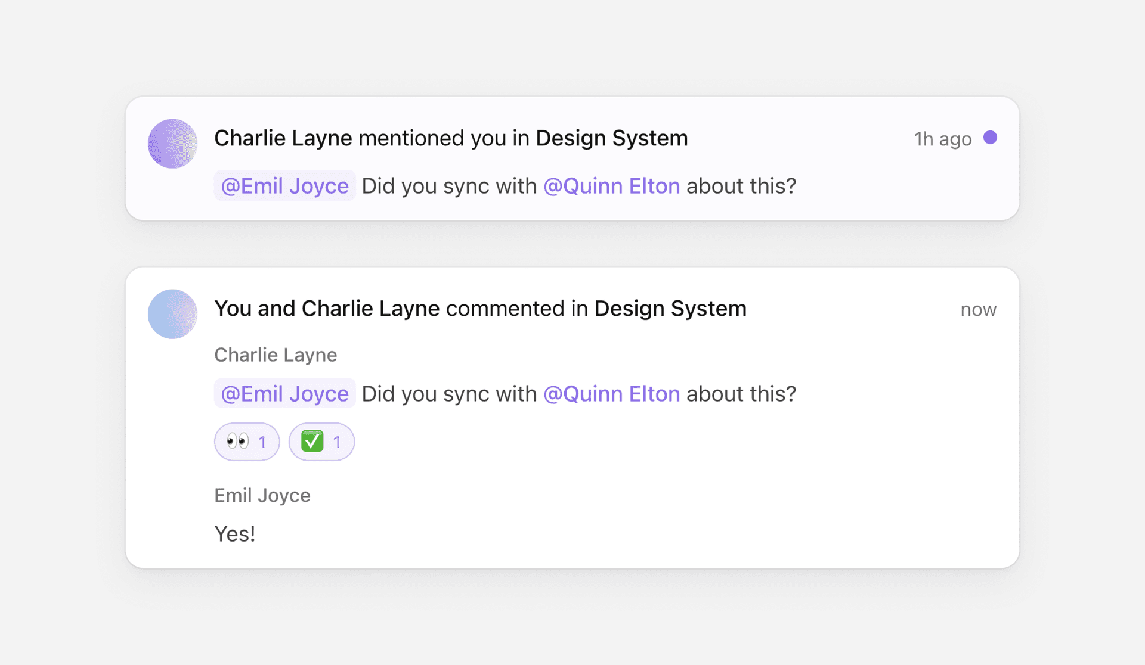The height and width of the screenshot is (665, 1145).
Task: Click the blue avatar in the comment notification
Action: point(172,314)
